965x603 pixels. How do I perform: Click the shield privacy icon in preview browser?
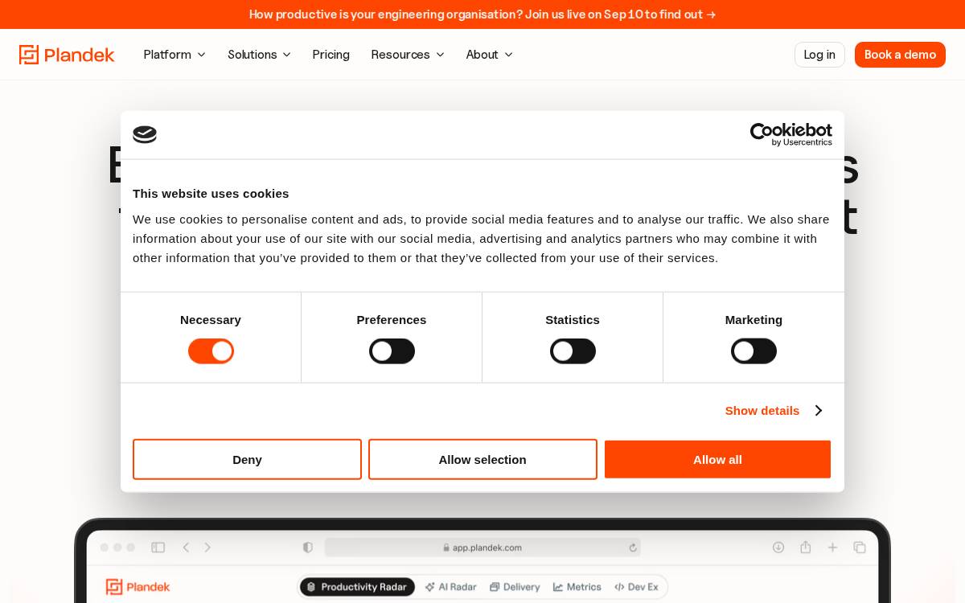(x=307, y=548)
